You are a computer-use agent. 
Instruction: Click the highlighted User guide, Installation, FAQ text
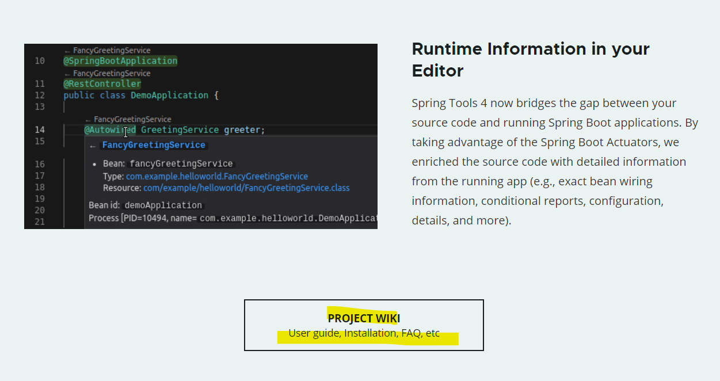click(x=364, y=333)
